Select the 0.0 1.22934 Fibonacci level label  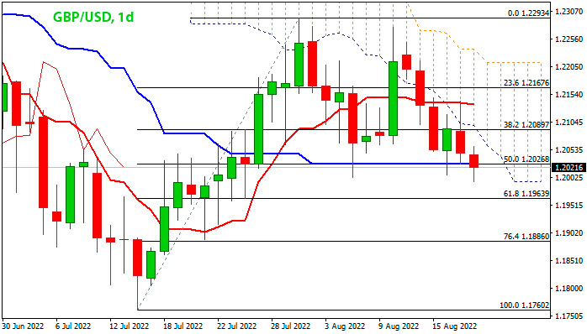pyautogui.click(x=529, y=13)
